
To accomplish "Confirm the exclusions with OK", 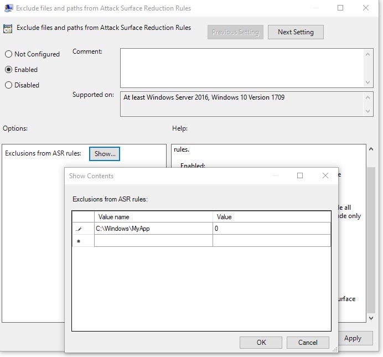I will [261, 343].
